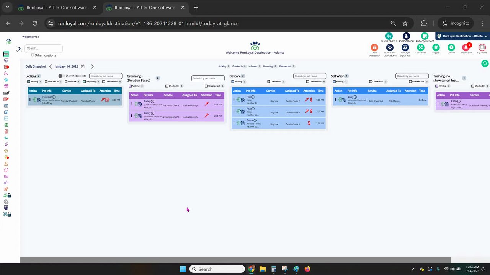Viewport: 490px width, 275px height.
Task: Switch to first RunLoyal browser tab
Action: tap(57, 8)
